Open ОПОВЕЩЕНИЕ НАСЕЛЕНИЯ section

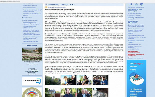pos(133,22)
